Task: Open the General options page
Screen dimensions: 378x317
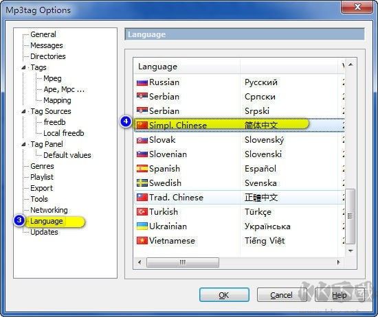Action: 43,34
